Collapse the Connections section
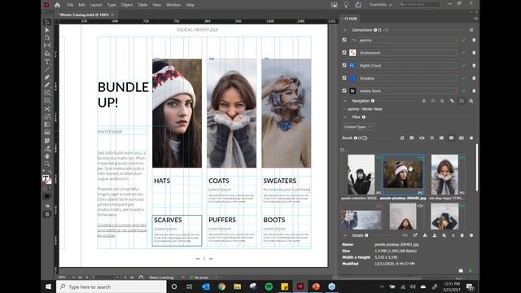The width and height of the screenshot is (521, 293). tap(345, 30)
